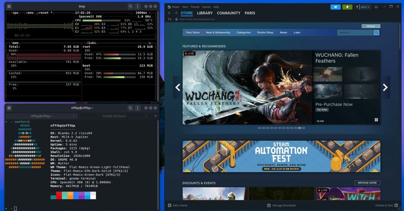The width and height of the screenshot is (404, 211).
Task: Close the felix86 /bin/bash terminal tab
Action: pyautogui.click(x=146, y=116)
